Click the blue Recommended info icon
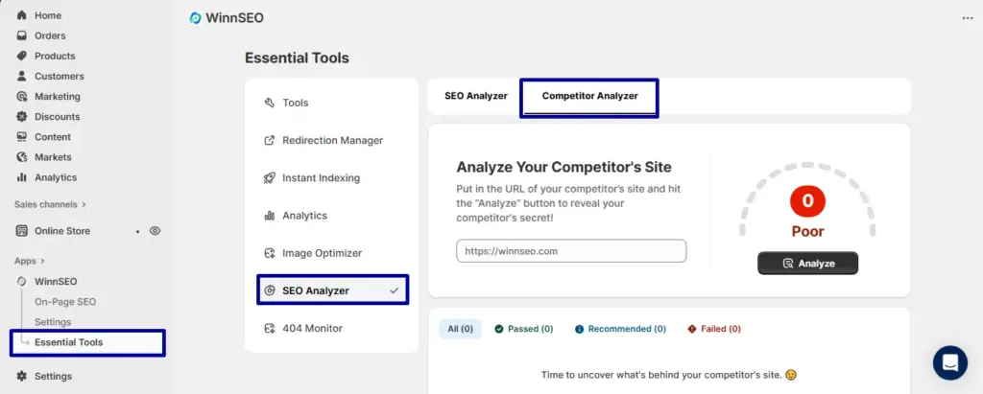Viewport: 983px width, 394px height. pos(579,329)
